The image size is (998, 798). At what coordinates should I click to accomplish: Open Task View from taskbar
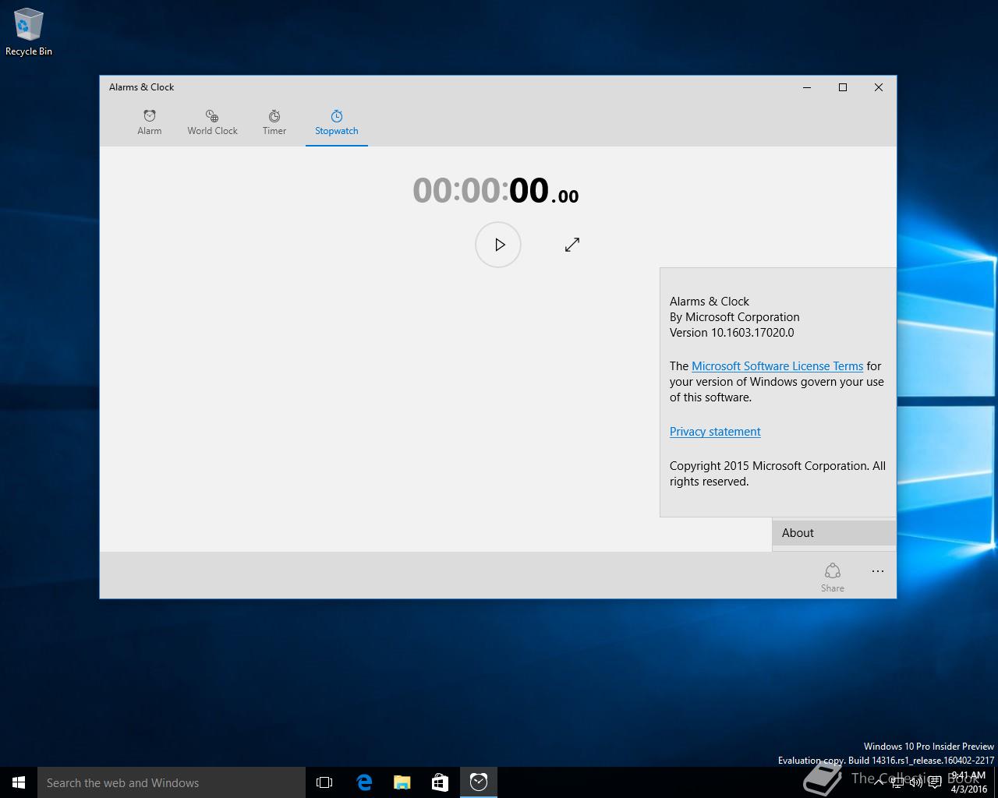(324, 782)
